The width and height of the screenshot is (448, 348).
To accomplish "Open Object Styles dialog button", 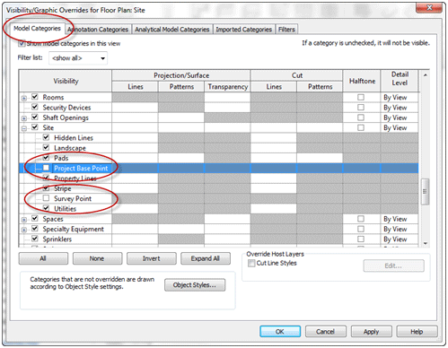I will (195, 285).
